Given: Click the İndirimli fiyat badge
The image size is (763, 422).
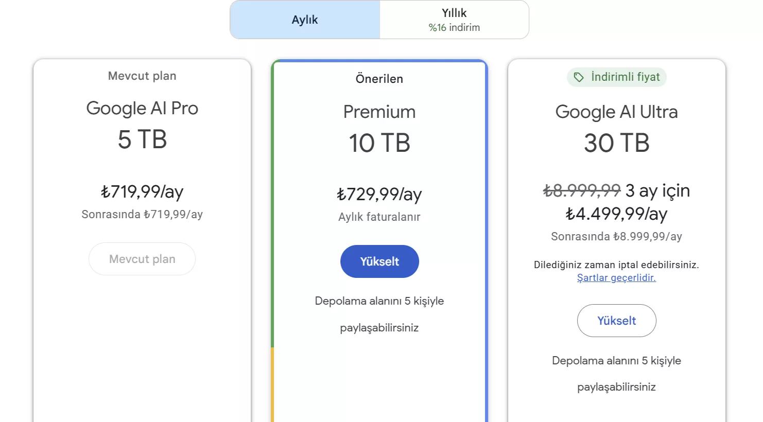Looking at the screenshot, I should (616, 77).
